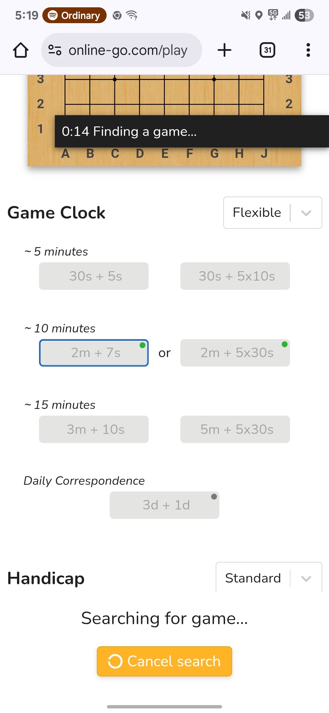329x713 pixels.
Task: Select the 2m + 5x30s time control
Action: [x=235, y=353]
